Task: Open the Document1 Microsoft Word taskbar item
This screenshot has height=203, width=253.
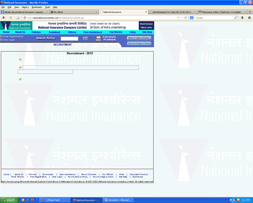Action: tap(118, 200)
